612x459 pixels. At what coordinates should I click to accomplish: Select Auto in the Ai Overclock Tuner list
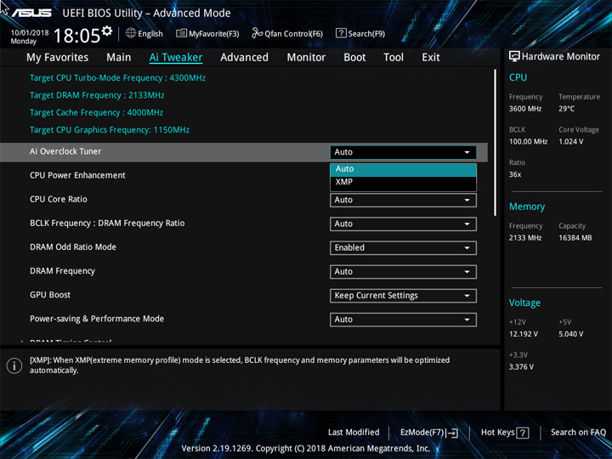tap(403, 169)
